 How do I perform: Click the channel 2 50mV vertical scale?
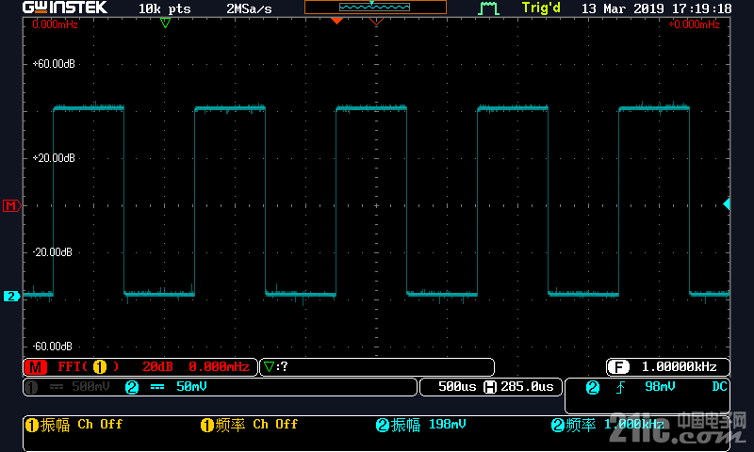pos(191,387)
